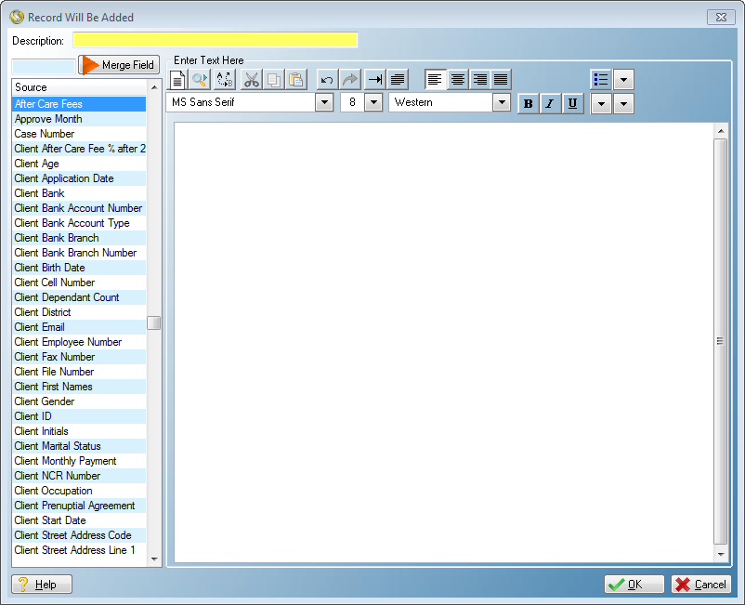
Task: Toggle bold formatting
Action: 529,104
